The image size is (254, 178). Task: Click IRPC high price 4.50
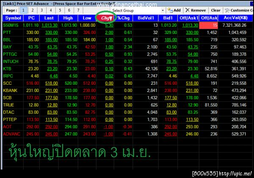pos(73,76)
